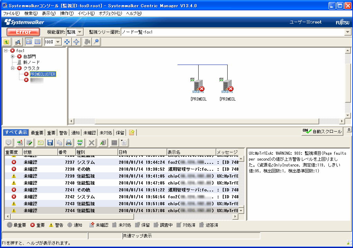Select PRIMECLUSTER in the tree
The height and width of the screenshot is (248, 353).
click(43, 74)
